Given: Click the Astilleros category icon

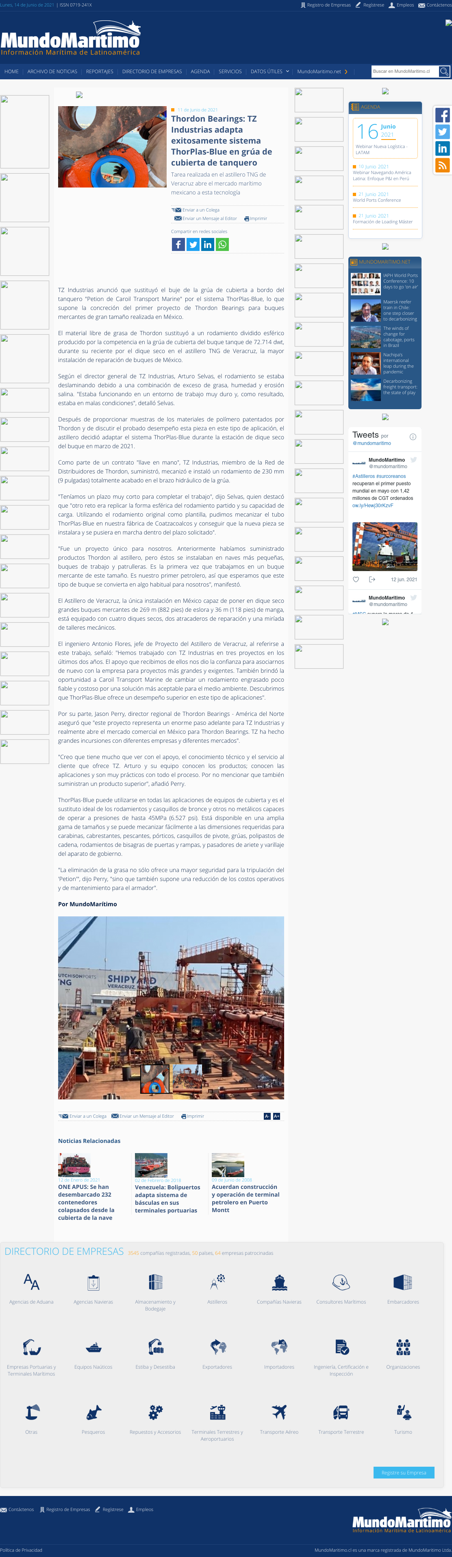Looking at the screenshot, I should 217,1281.
